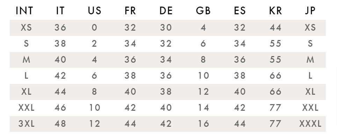Click US size 12 cell
The height and width of the screenshot is (140, 337).
tap(94, 124)
